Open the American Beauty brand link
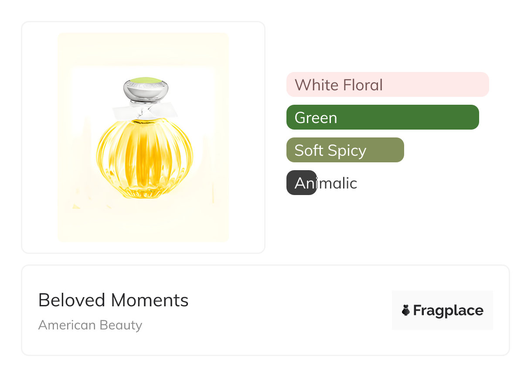Viewport: 531px width, 377px height. click(x=90, y=325)
